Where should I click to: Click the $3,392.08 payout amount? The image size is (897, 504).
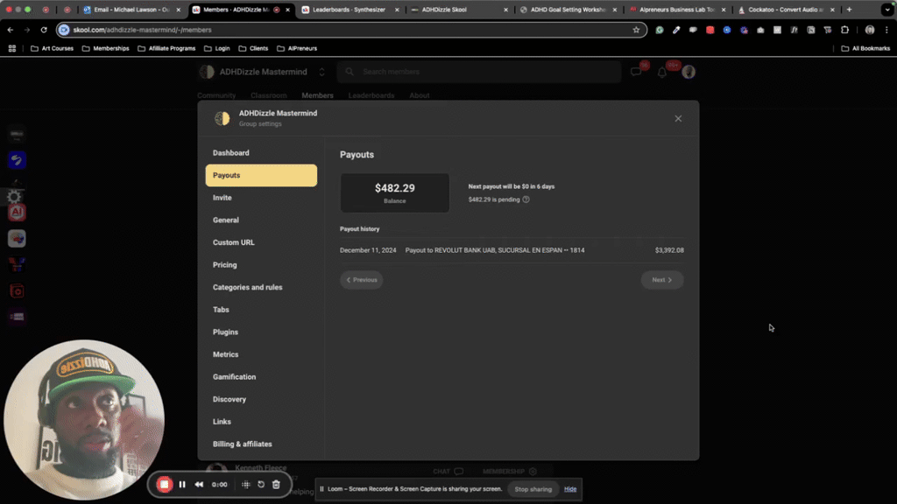click(x=669, y=250)
